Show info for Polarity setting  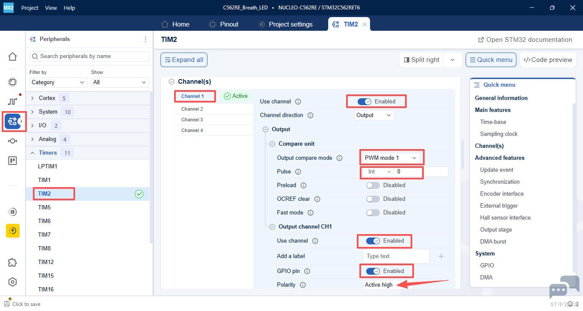point(303,285)
